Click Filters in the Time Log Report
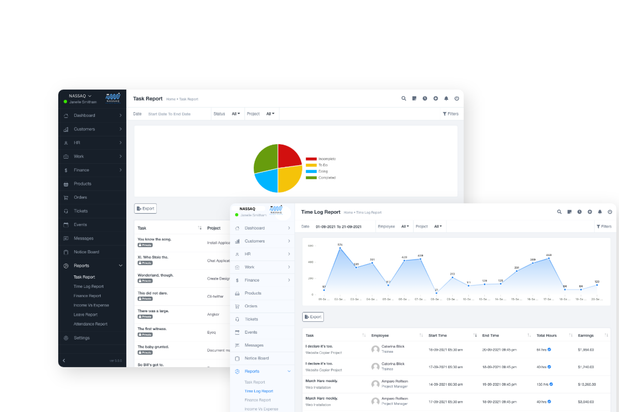 point(604,227)
